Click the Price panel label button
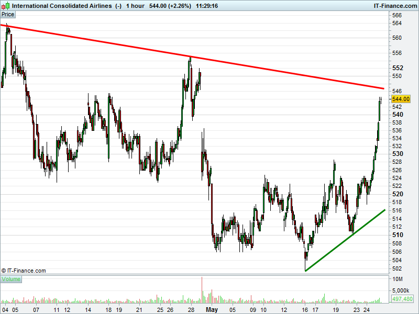419x314 pixels. click(8, 15)
